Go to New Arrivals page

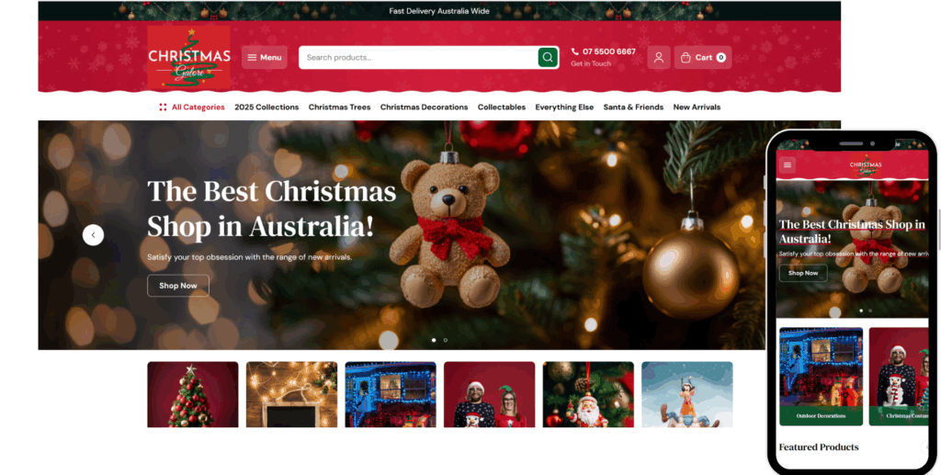[x=697, y=107]
